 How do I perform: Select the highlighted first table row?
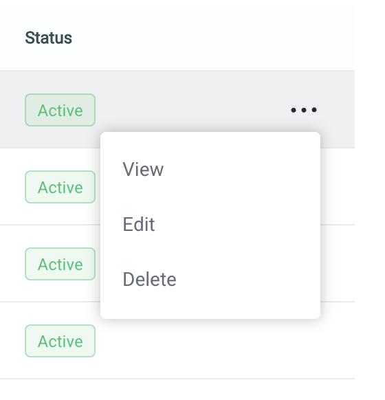(177, 109)
